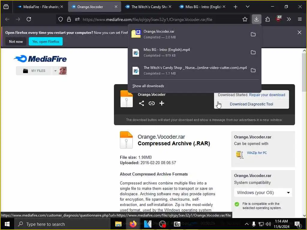Open File Explorer from taskbar
Viewport: 307px width, 230px height.
118,224
